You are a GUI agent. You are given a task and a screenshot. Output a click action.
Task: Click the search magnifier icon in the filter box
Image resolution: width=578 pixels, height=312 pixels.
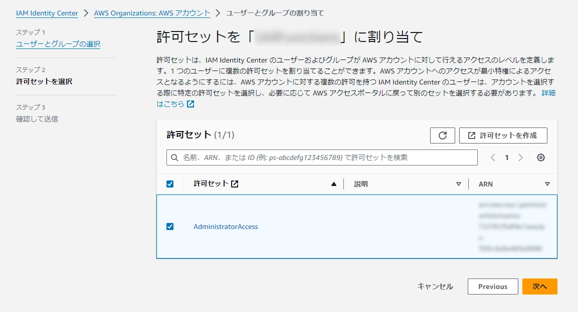tap(175, 157)
